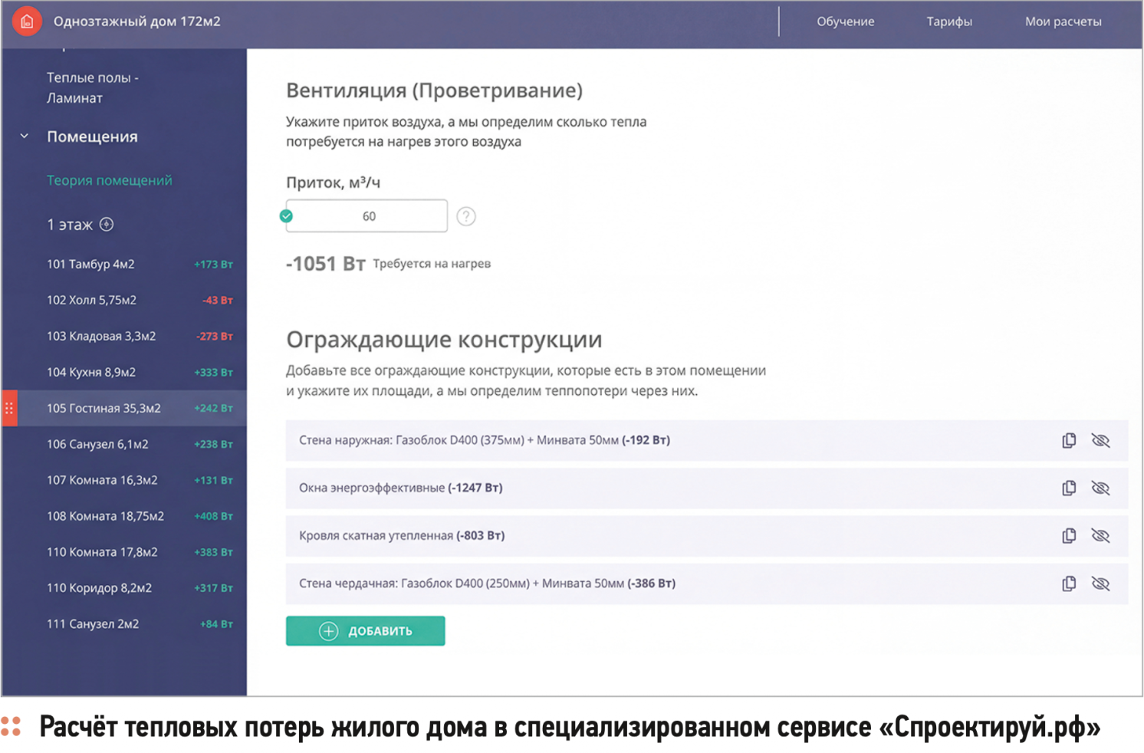
Task: Select room 104 Кухня 8,9м2
Action: 91,373
